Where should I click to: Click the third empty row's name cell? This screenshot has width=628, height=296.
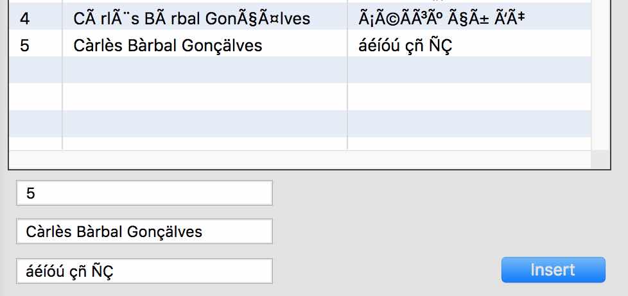[204, 123]
